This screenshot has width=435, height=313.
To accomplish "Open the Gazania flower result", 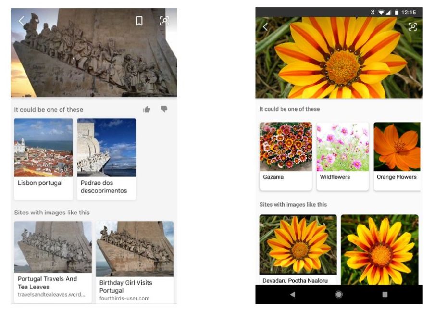I will point(286,149).
